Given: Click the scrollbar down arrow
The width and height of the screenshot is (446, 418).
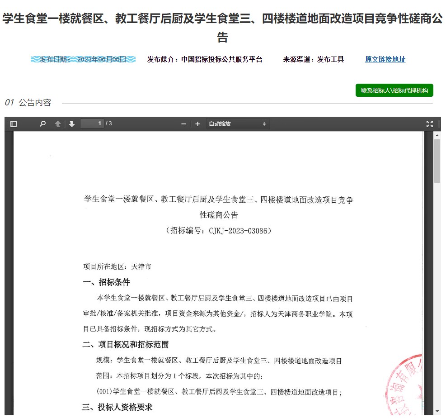Looking at the screenshot, I should [x=437, y=411].
